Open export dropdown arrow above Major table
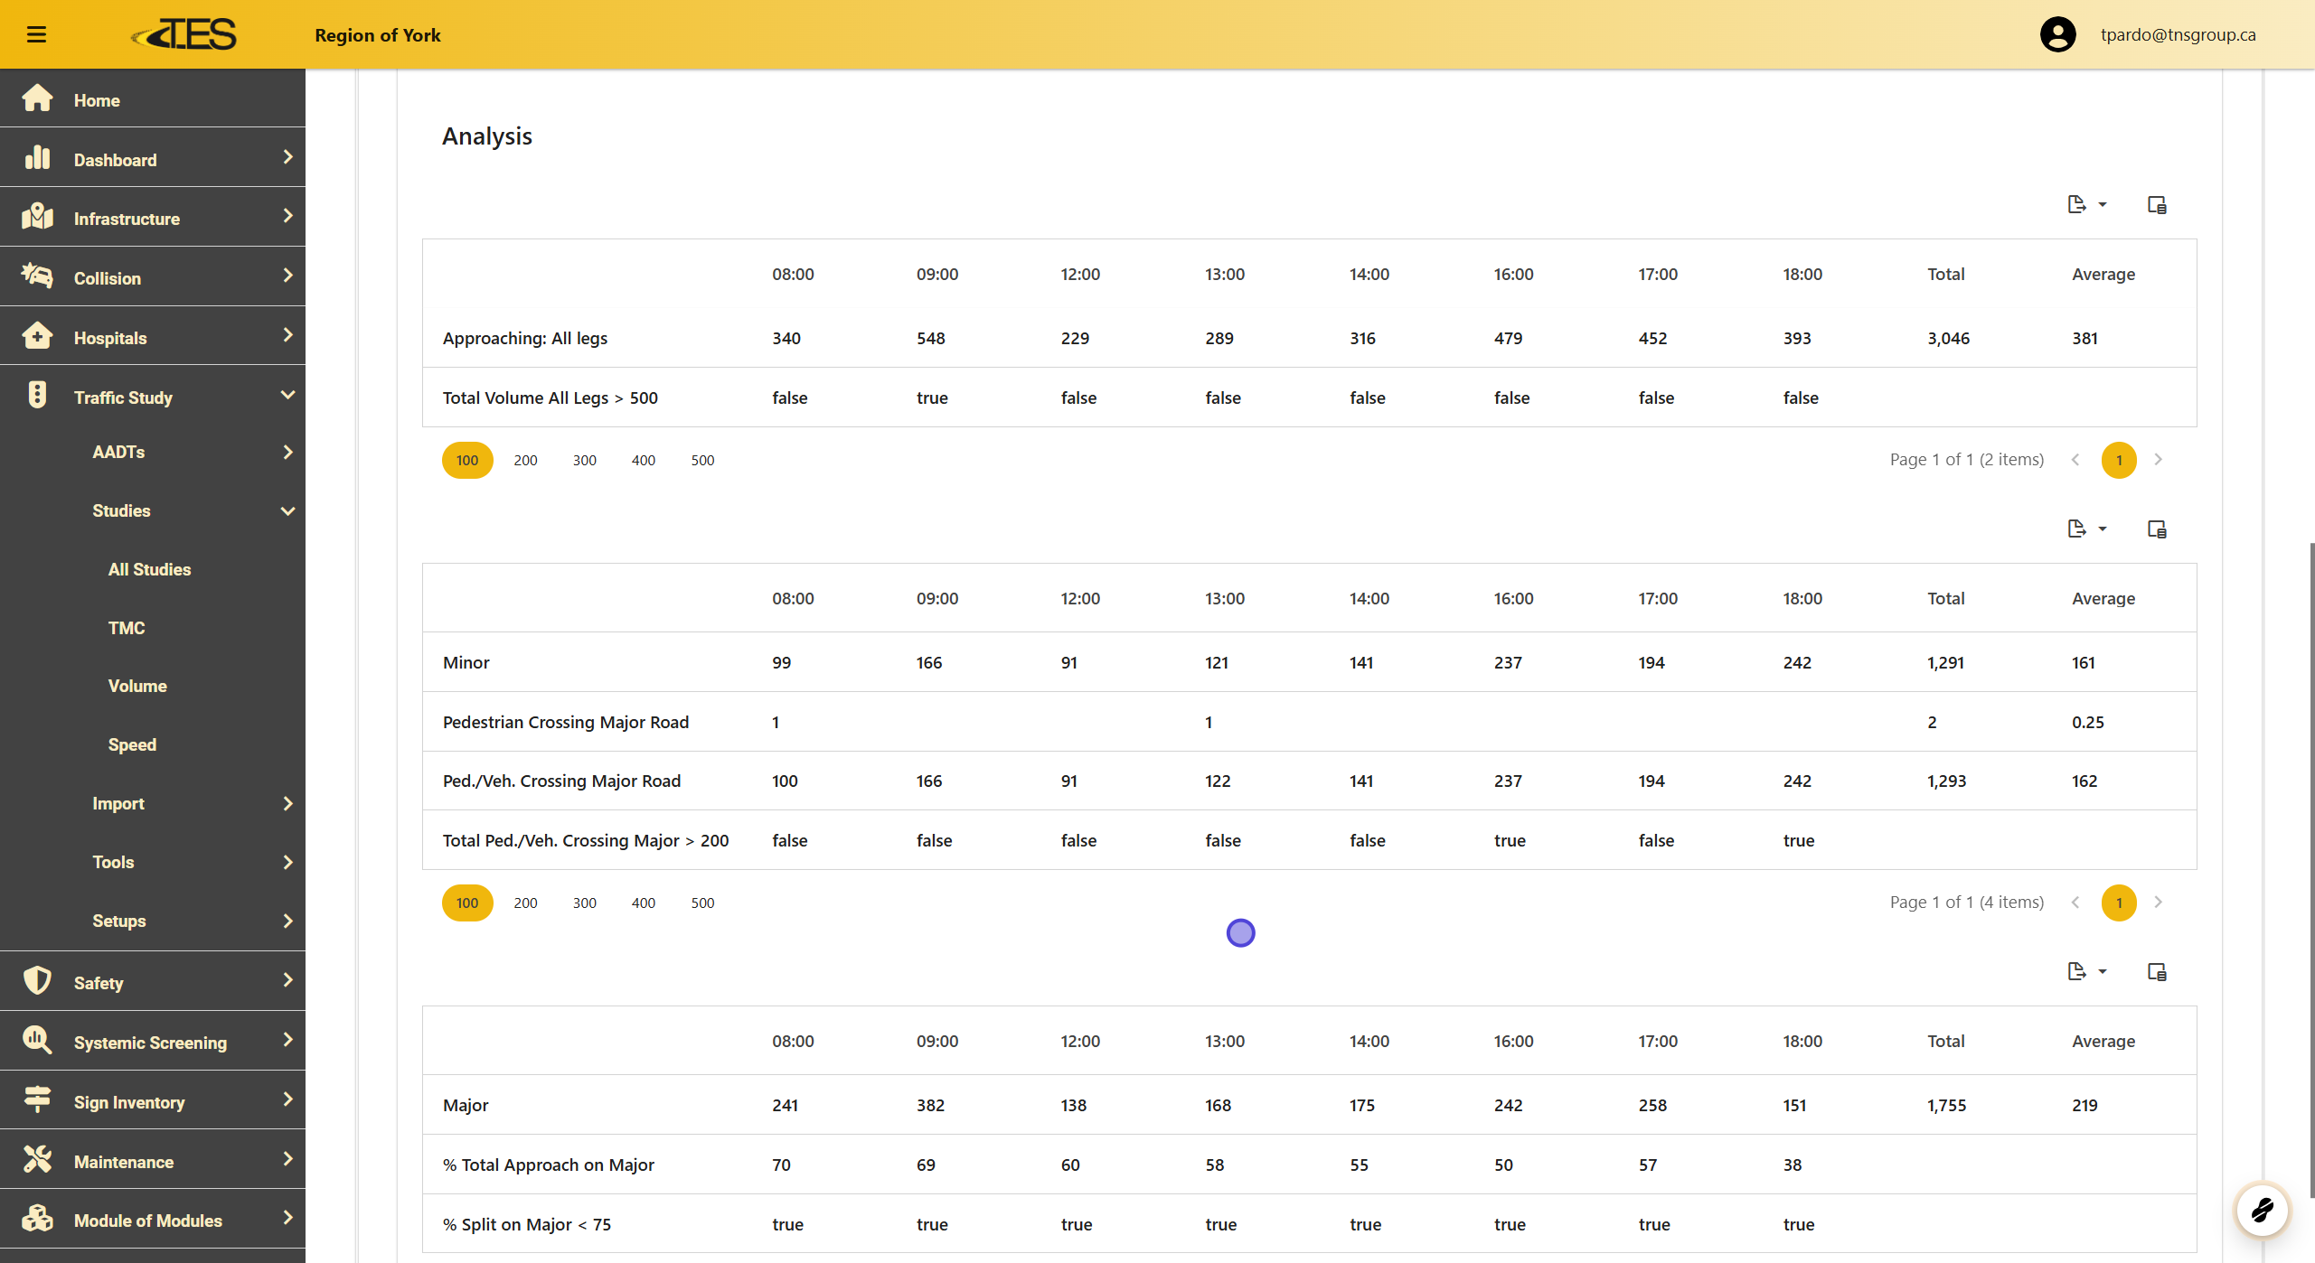 [x=2103, y=971]
